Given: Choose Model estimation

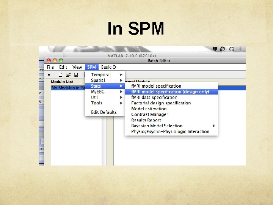Looking at the screenshot, I should tap(171, 109).
